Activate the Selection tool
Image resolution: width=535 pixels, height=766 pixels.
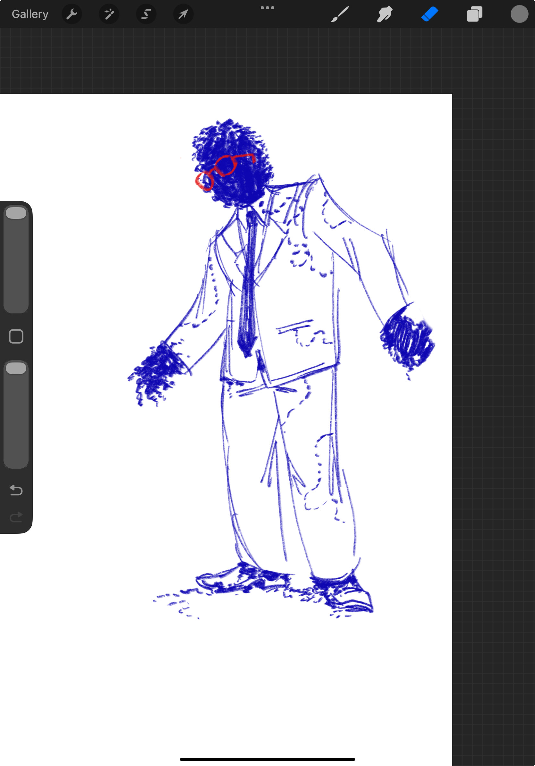146,14
